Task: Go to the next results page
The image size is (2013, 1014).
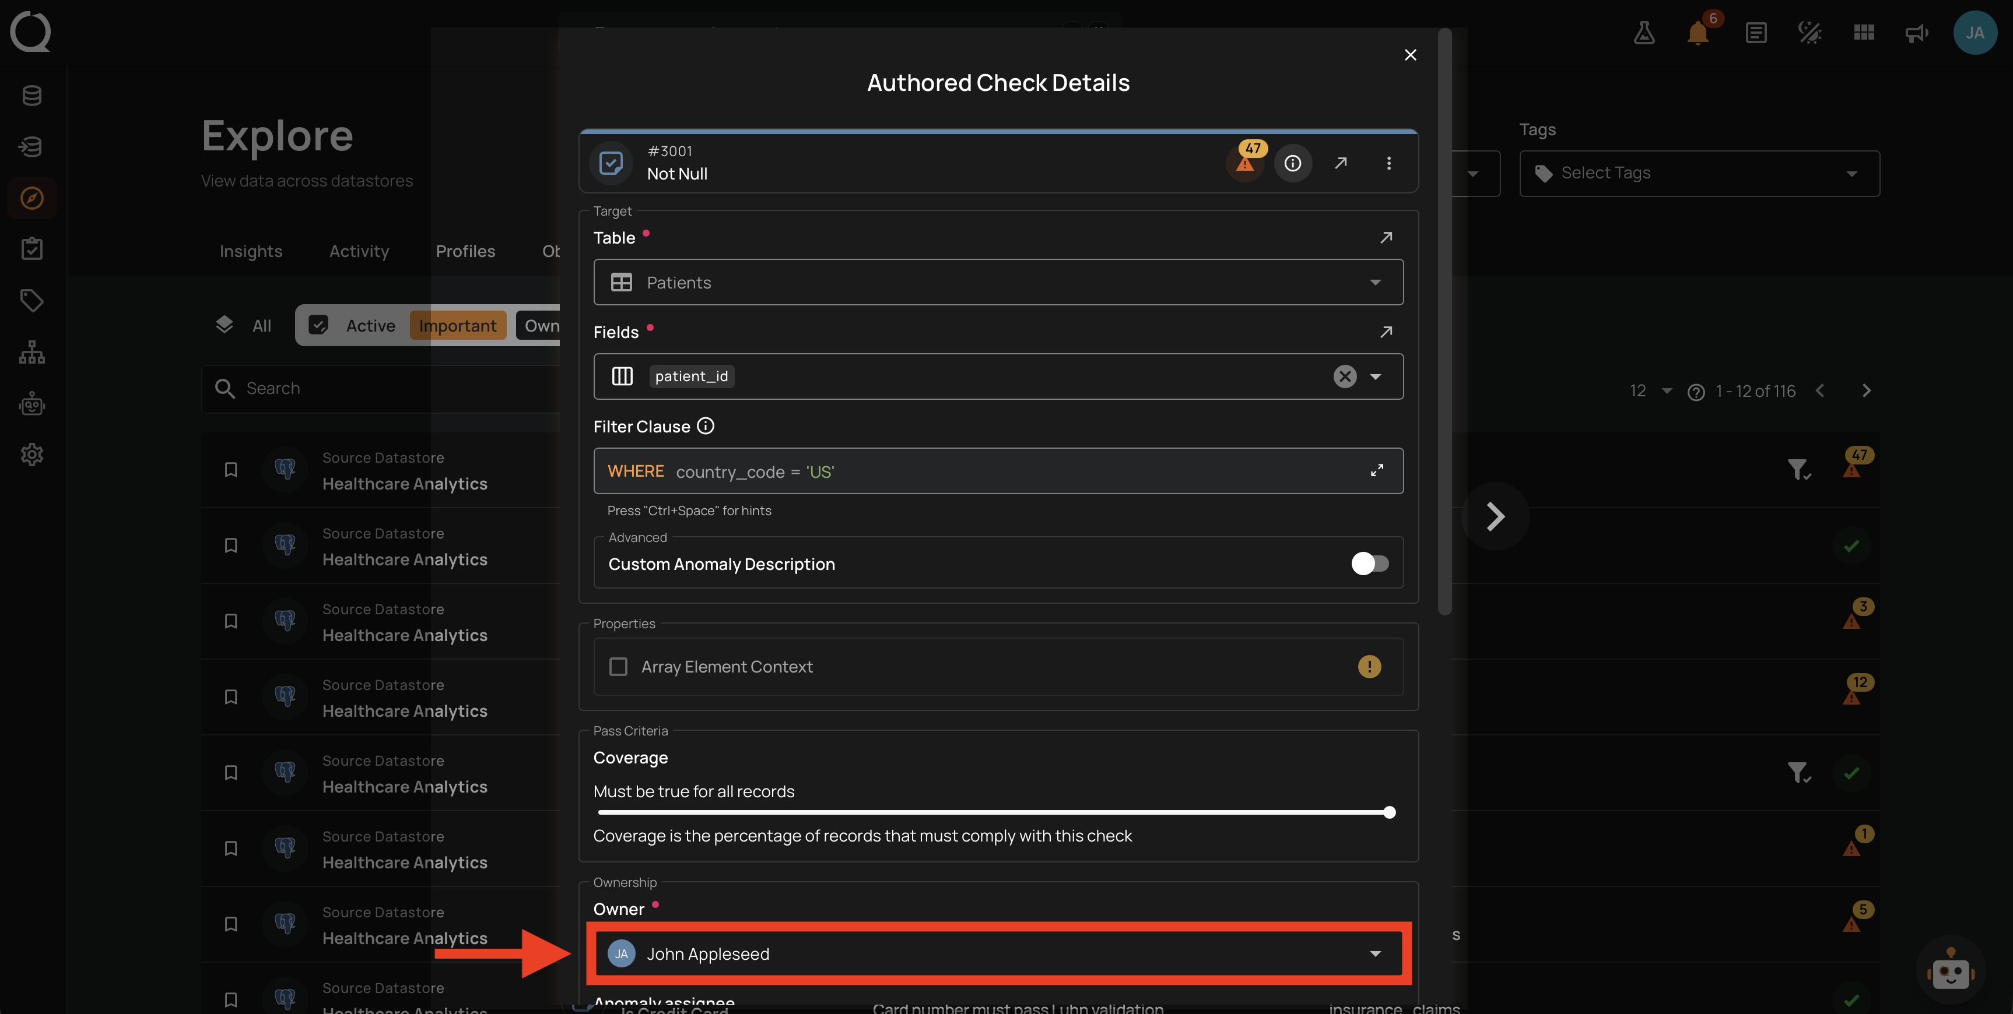Action: 1866,390
